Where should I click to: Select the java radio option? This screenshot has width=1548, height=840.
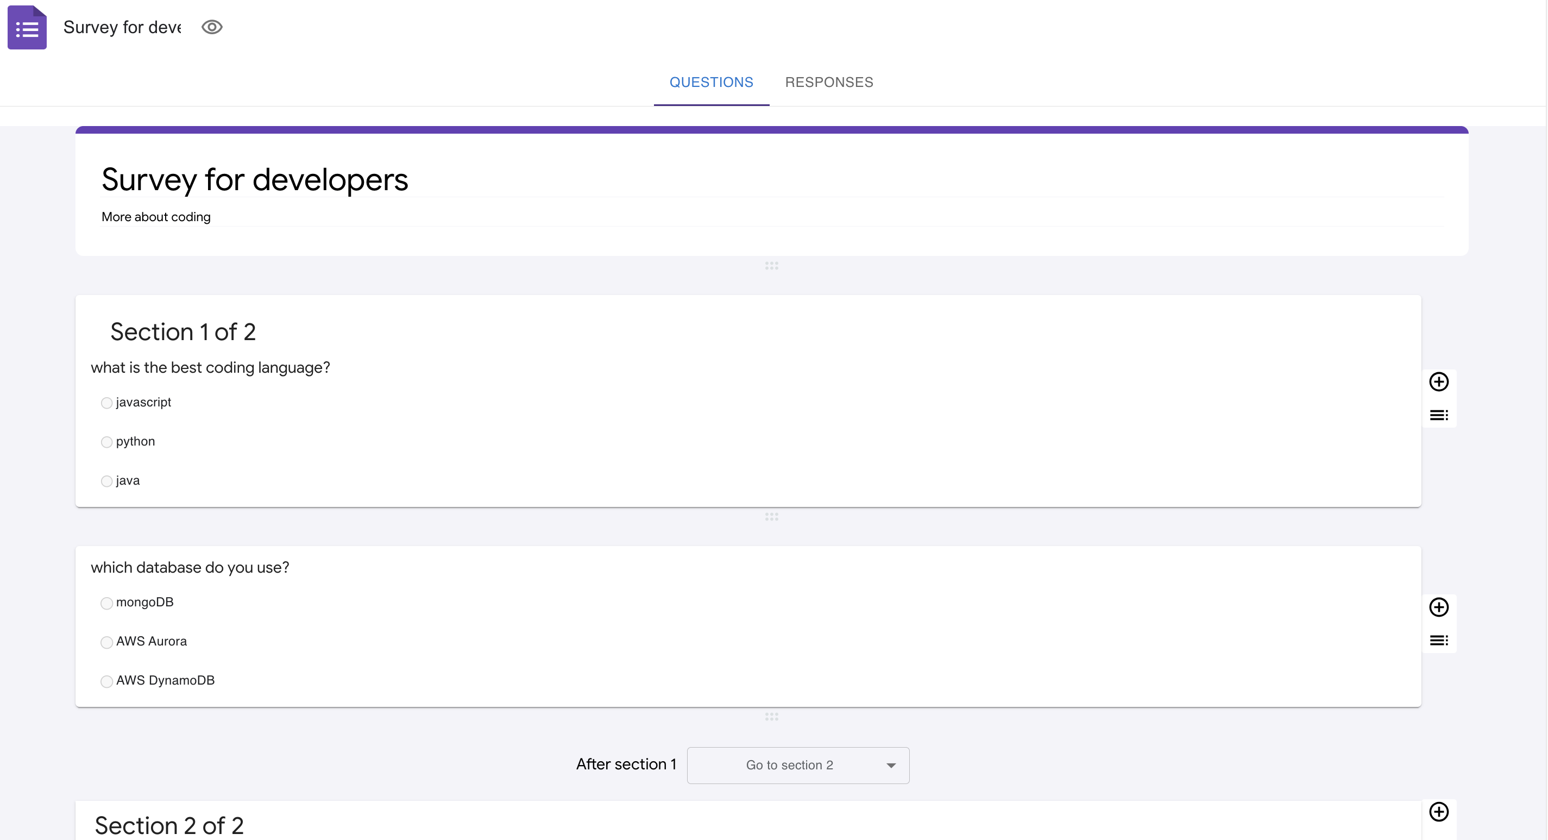pos(106,481)
